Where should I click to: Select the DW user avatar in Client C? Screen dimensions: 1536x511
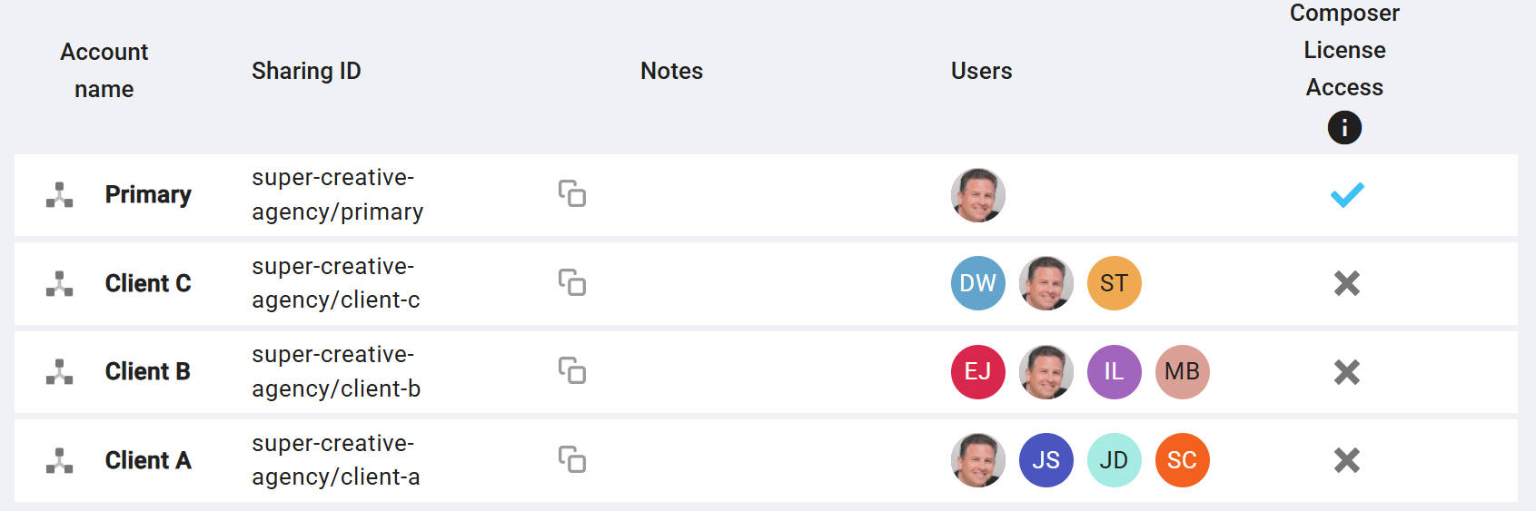pos(978,283)
